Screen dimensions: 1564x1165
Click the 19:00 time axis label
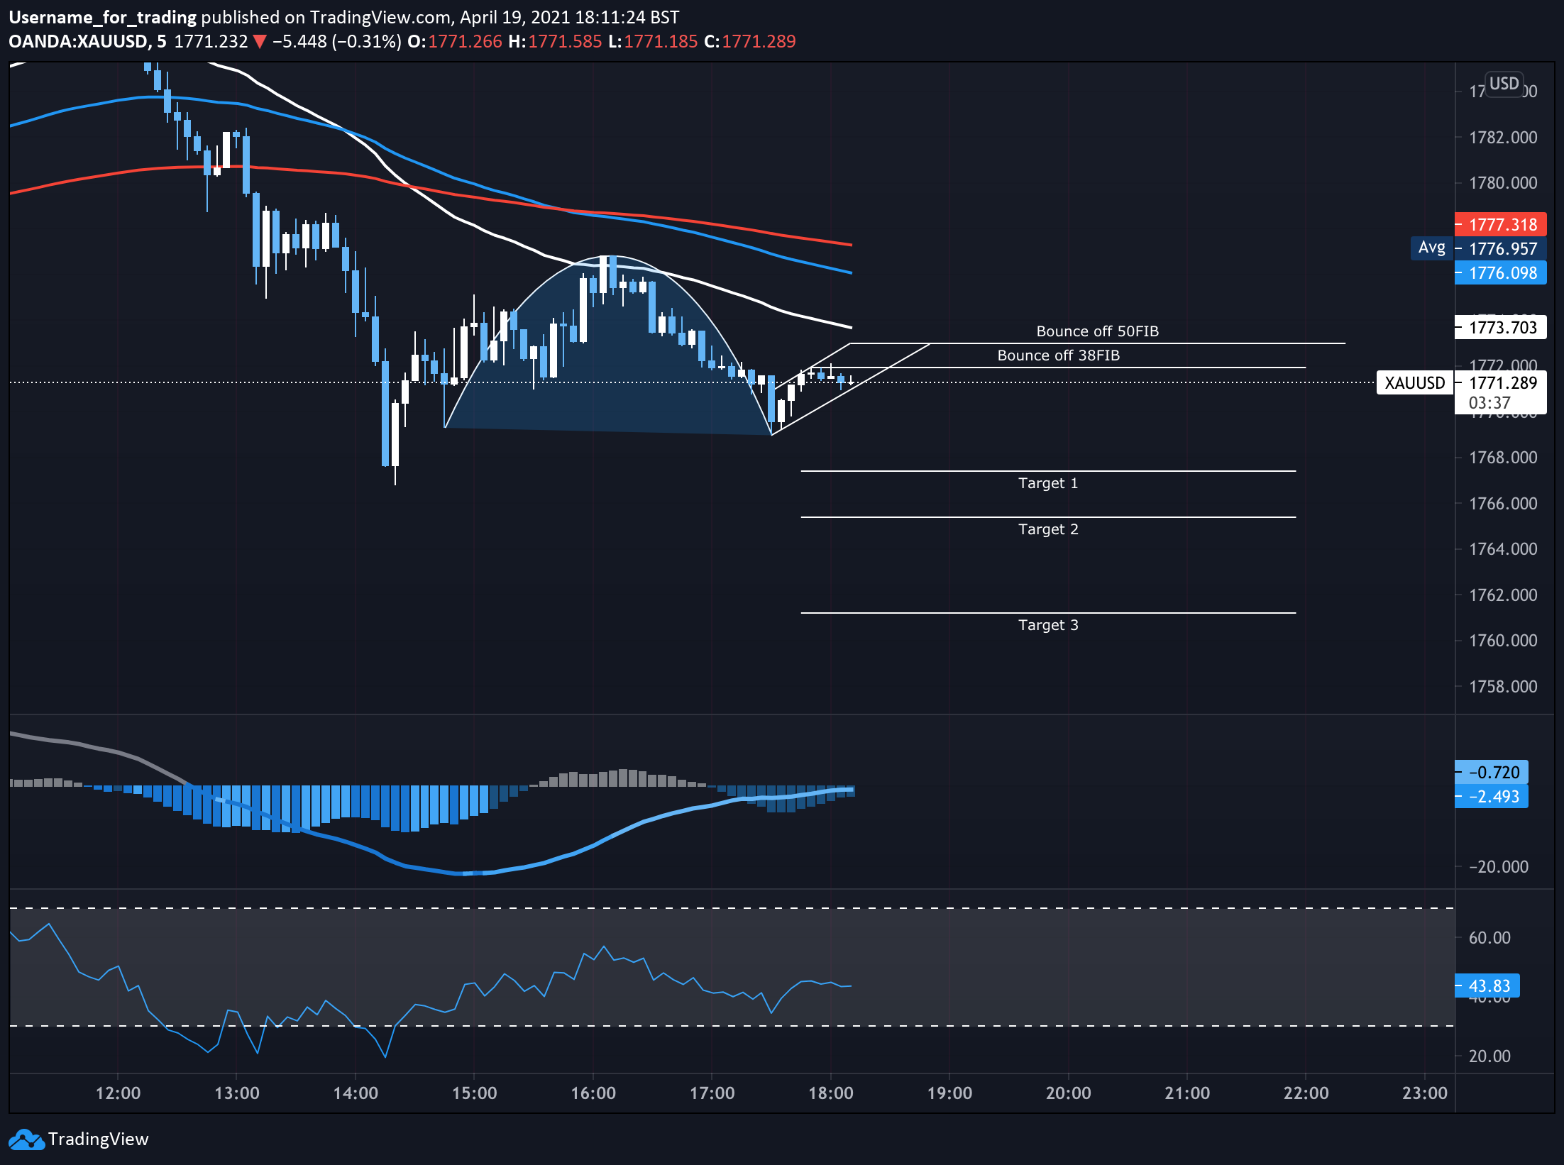coord(949,1093)
